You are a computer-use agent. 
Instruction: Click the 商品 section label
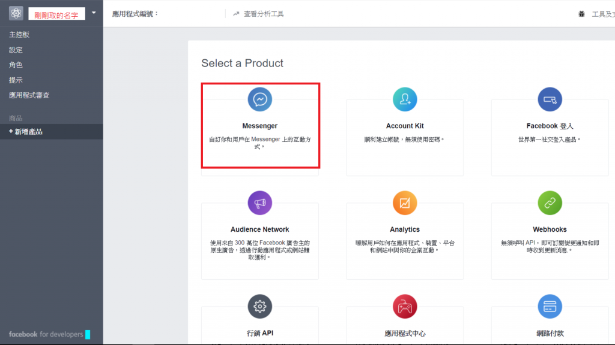coord(16,118)
